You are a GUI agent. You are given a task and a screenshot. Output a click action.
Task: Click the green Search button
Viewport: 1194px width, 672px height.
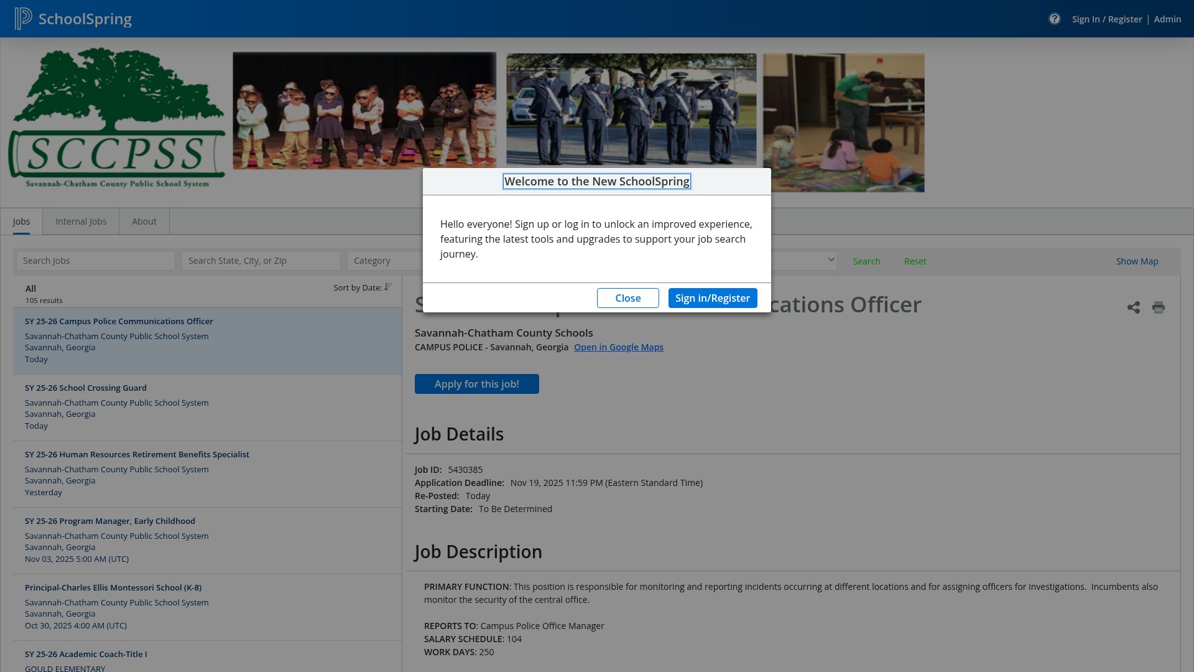[x=866, y=261]
